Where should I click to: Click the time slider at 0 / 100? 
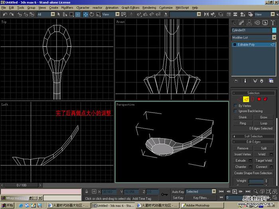(22, 186)
